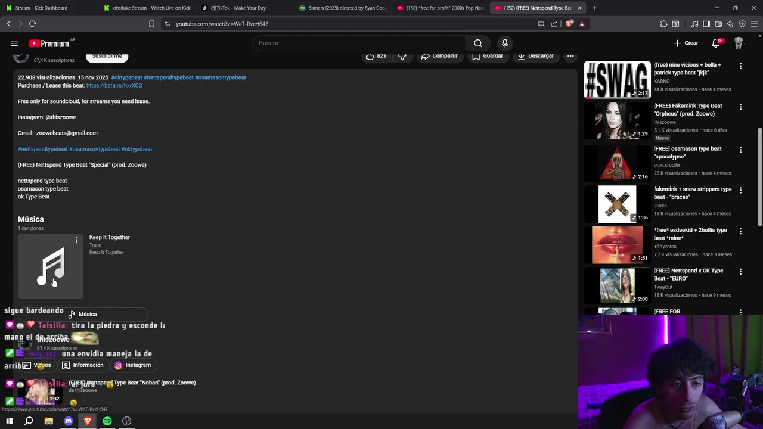The height and width of the screenshot is (429, 763).
Task: Click the magnifying glass search button
Action: point(478,43)
